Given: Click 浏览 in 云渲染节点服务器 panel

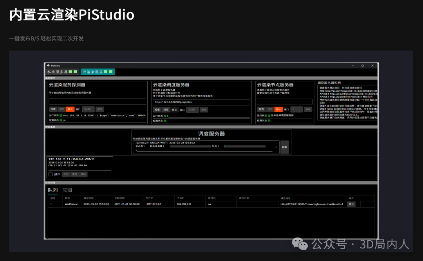Looking at the screenshot, I should (270, 109).
